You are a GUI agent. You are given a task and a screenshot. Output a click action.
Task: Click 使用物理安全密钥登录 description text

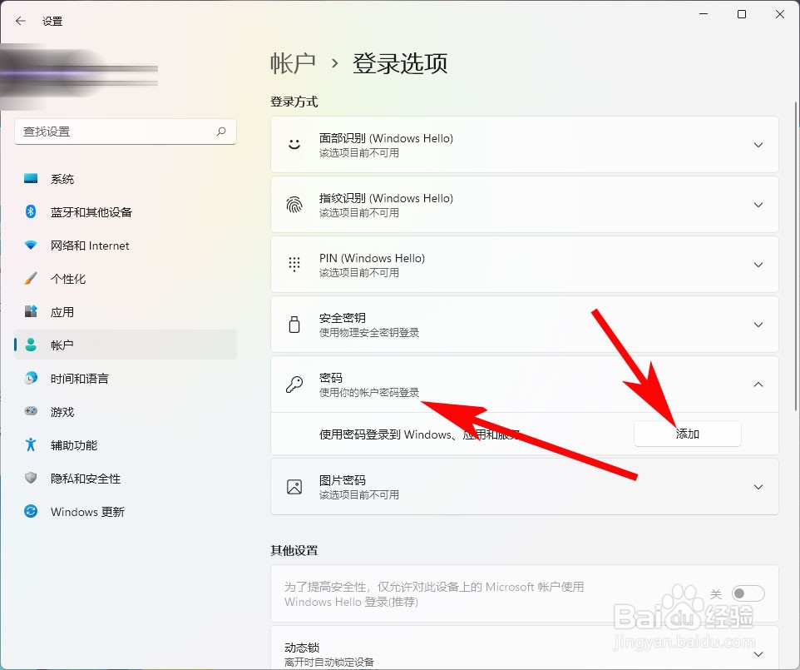(369, 332)
